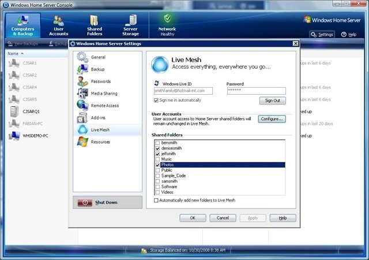
Task: Click the Configure... button
Action: 272,119
